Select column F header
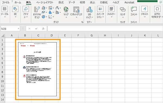 pos(78,36)
